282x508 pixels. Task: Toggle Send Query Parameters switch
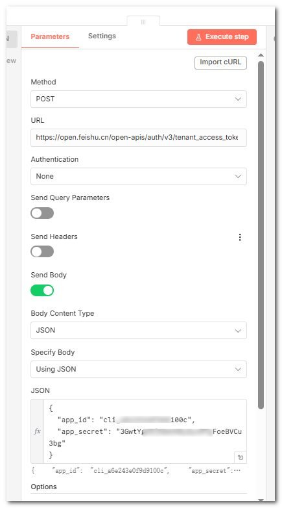(x=42, y=213)
